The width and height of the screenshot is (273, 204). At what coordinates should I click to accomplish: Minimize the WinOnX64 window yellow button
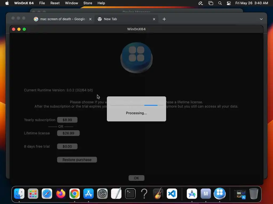19,29
